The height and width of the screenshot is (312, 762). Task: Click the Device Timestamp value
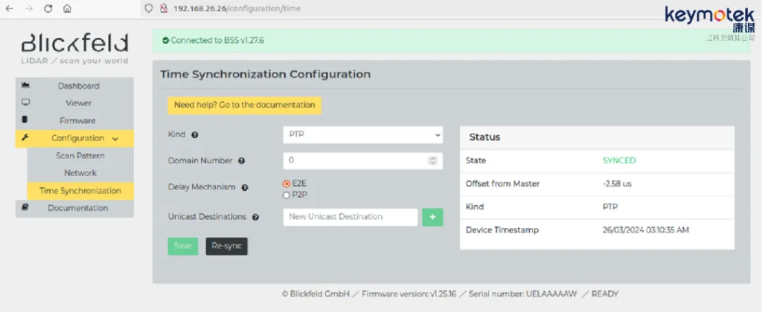(645, 230)
